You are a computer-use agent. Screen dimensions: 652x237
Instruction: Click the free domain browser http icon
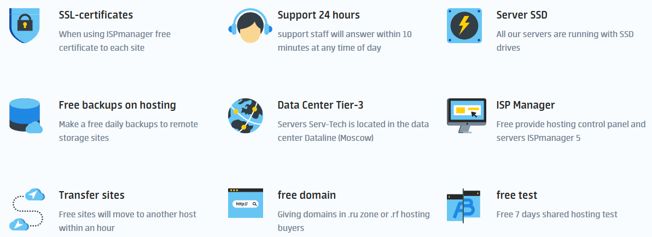[246, 203]
